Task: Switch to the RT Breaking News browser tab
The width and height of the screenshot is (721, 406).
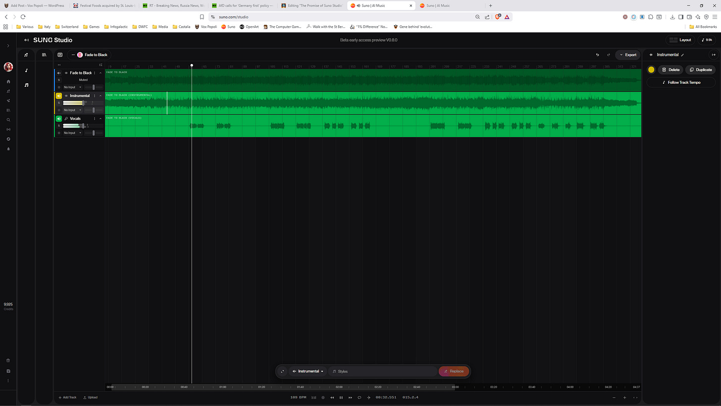Action: (x=172, y=5)
